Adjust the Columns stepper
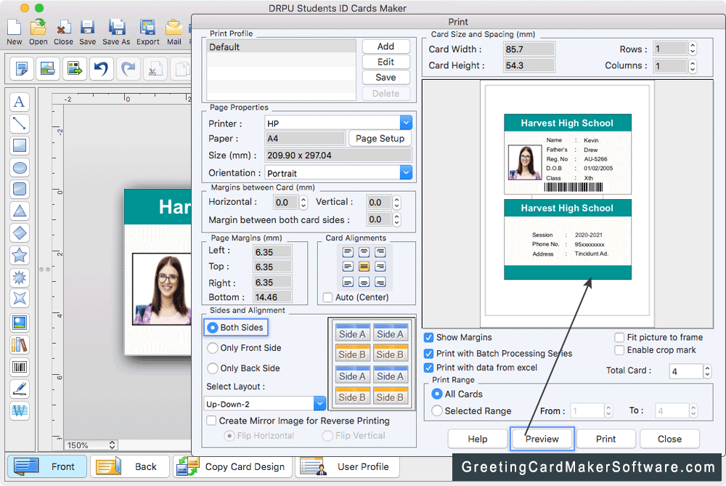Viewport: 726px width, 486px height. point(693,66)
